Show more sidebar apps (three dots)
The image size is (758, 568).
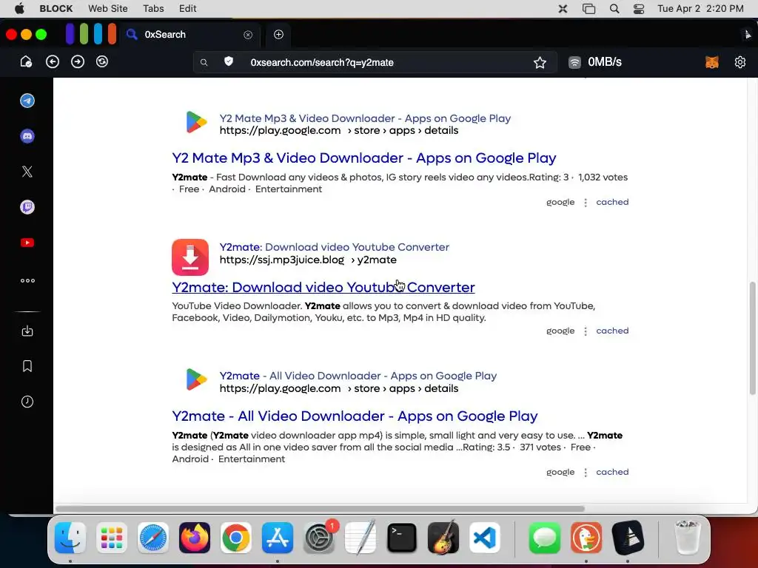coord(27,280)
